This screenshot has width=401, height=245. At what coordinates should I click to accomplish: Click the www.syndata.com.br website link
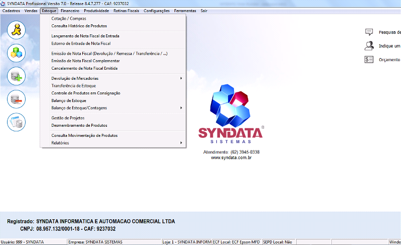tap(231, 158)
